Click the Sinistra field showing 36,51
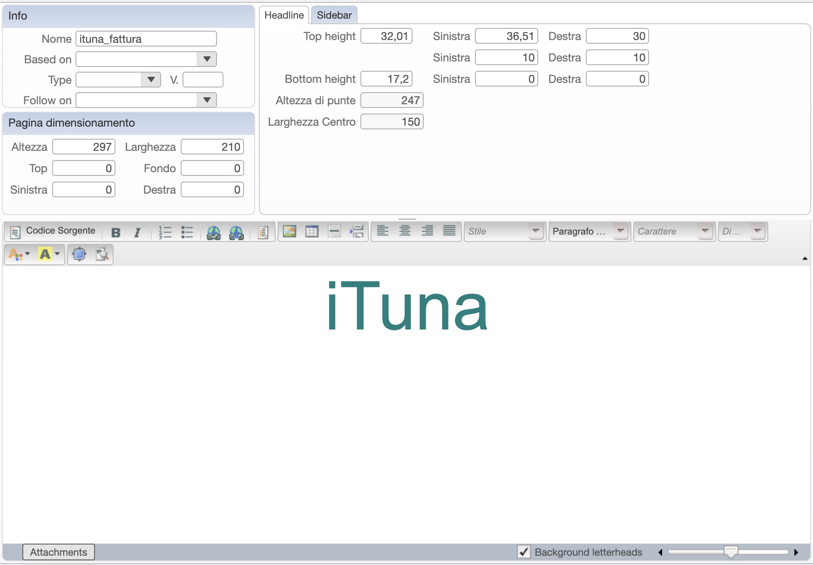 coord(507,36)
